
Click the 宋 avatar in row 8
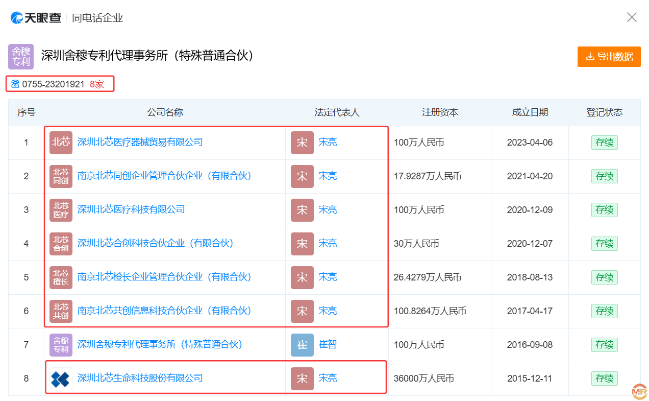click(302, 379)
